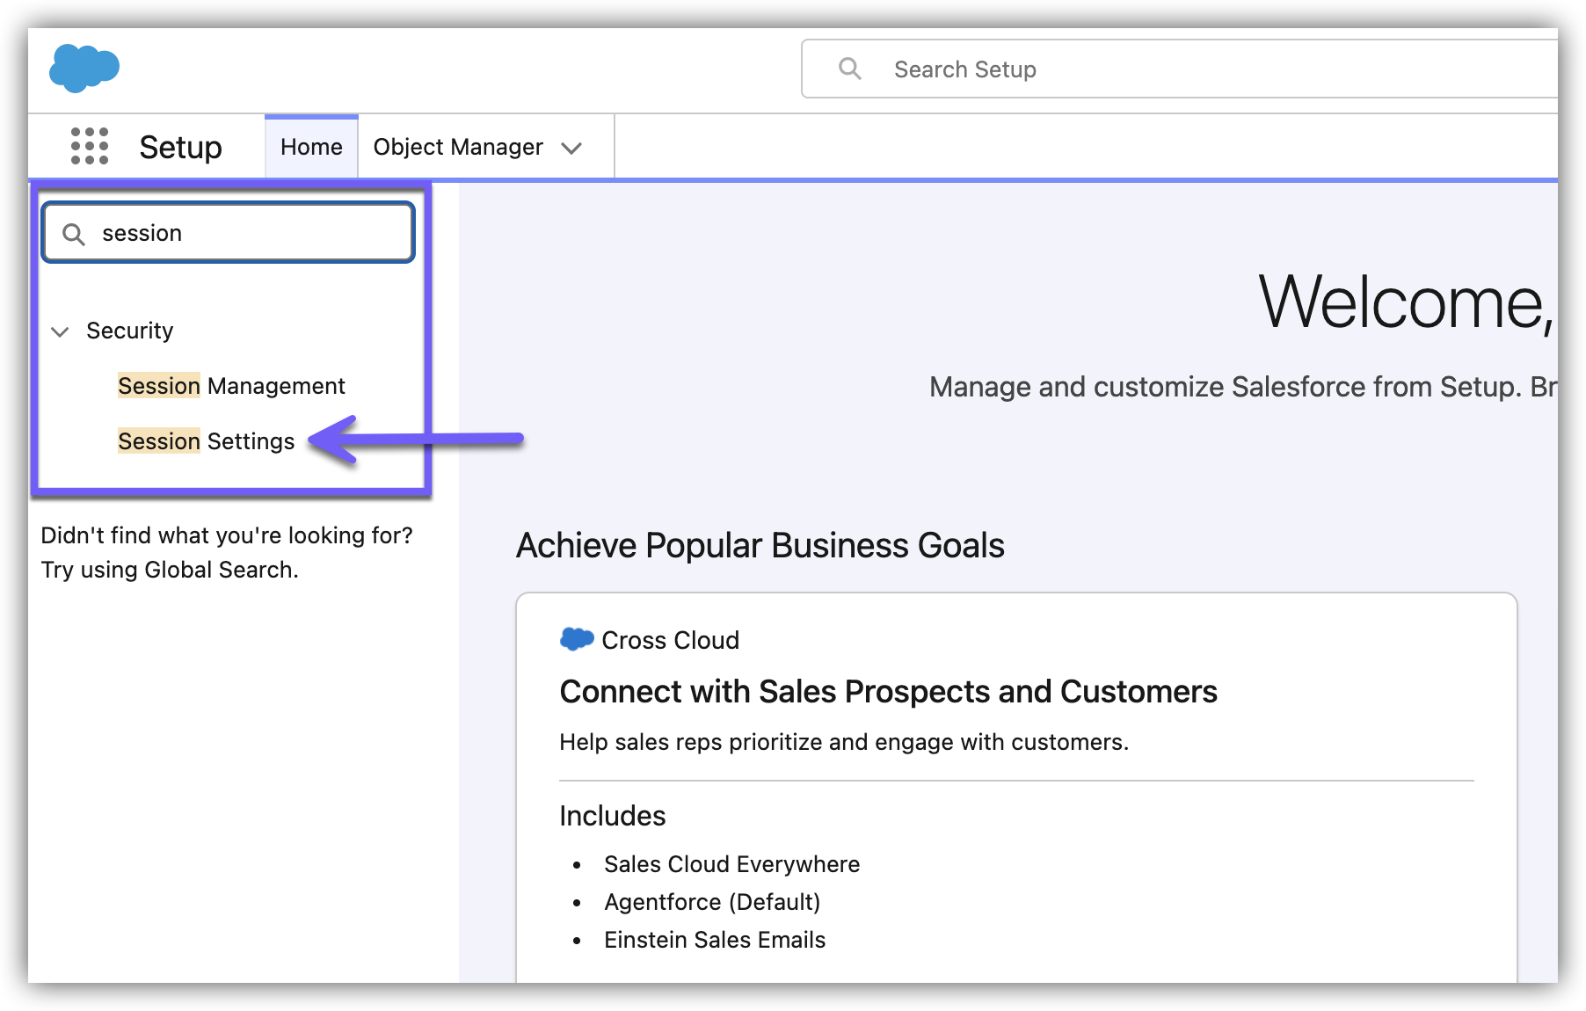Open the App Launcher dots grid

pyautogui.click(x=90, y=146)
